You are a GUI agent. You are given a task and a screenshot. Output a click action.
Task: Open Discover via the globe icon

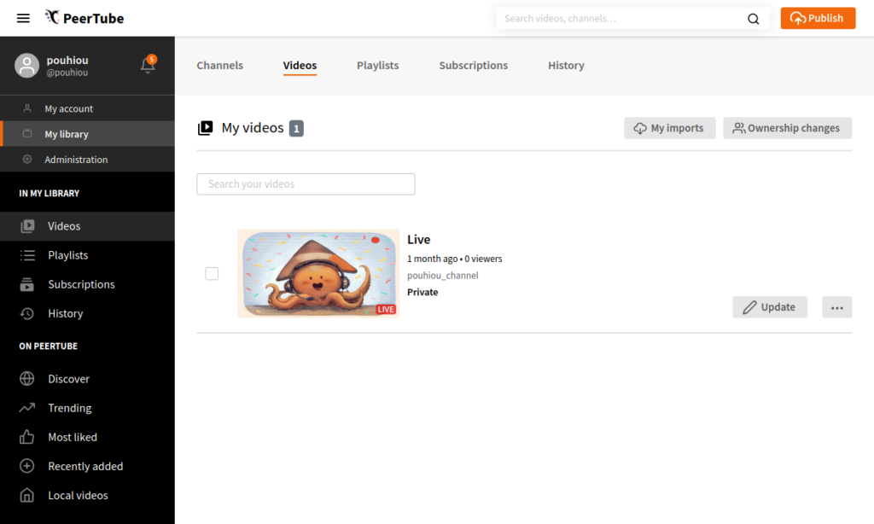[x=27, y=379]
